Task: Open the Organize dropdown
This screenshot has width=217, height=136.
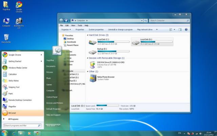Action: tap(66, 30)
